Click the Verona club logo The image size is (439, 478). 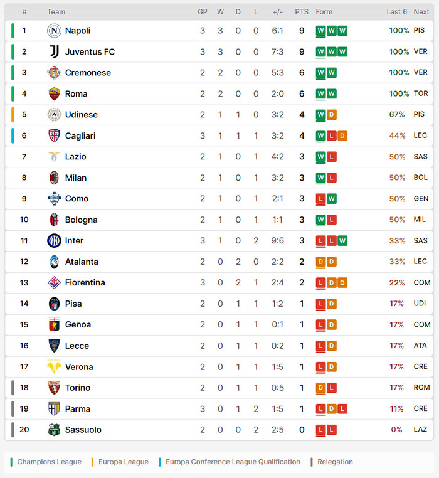55,366
